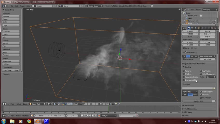The width and height of the screenshot is (220, 124).
Task: Open the No Sync dropdown in timeline
Action: pos(109,116)
